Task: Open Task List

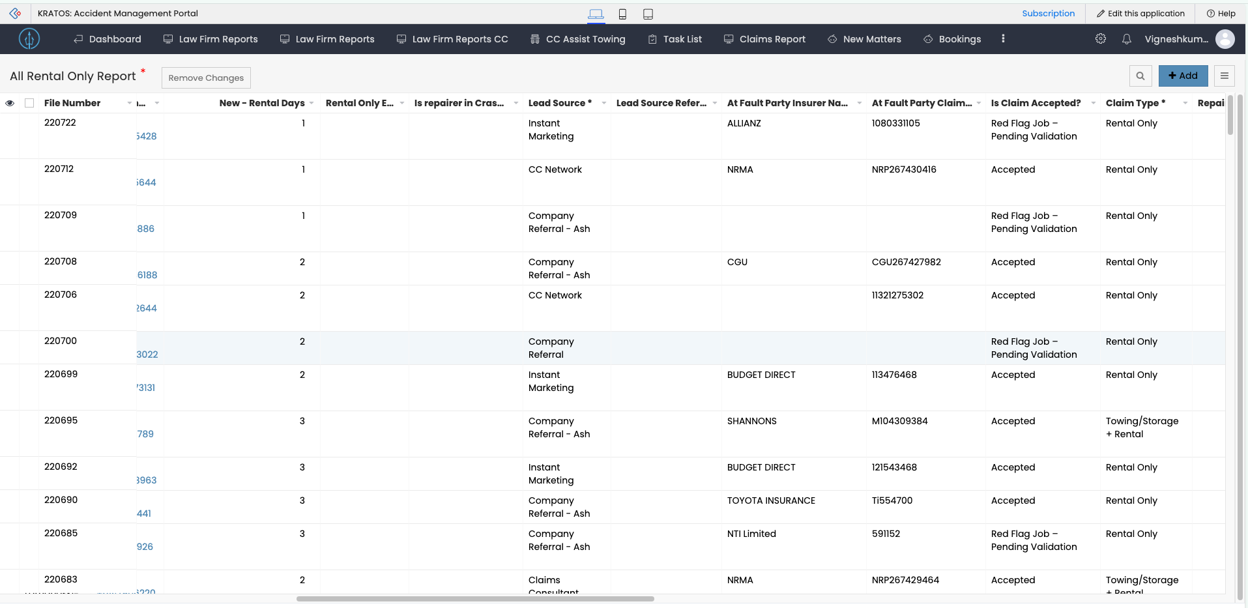Action: pyautogui.click(x=675, y=39)
